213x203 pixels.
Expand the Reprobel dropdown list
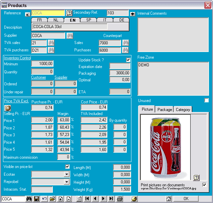(x=67, y=182)
